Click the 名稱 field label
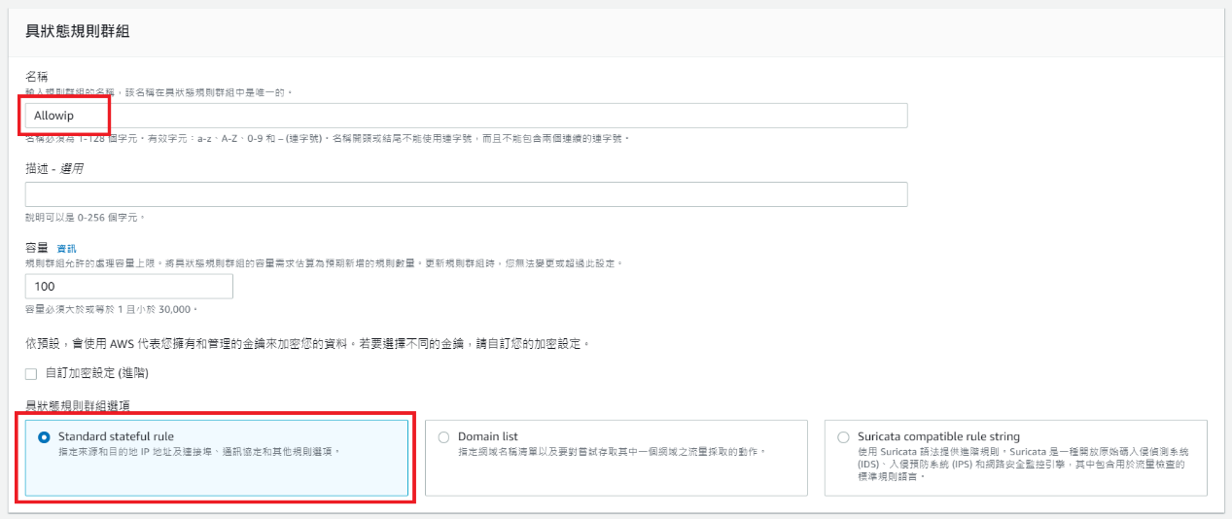 [x=37, y=76]
